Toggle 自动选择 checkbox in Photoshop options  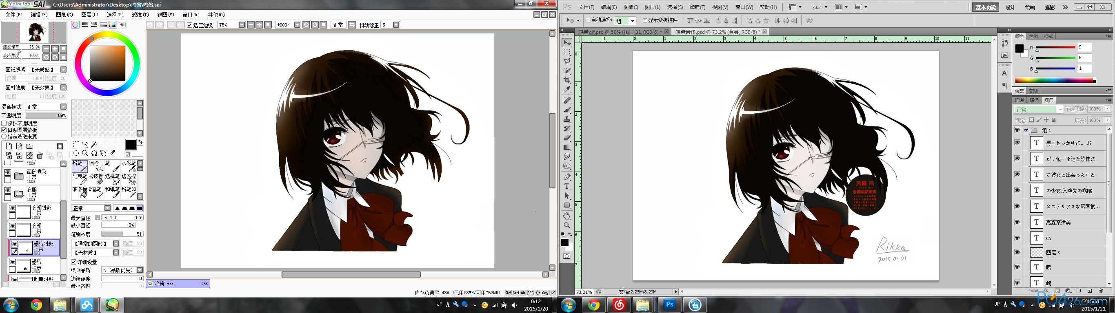click(588, 20)
